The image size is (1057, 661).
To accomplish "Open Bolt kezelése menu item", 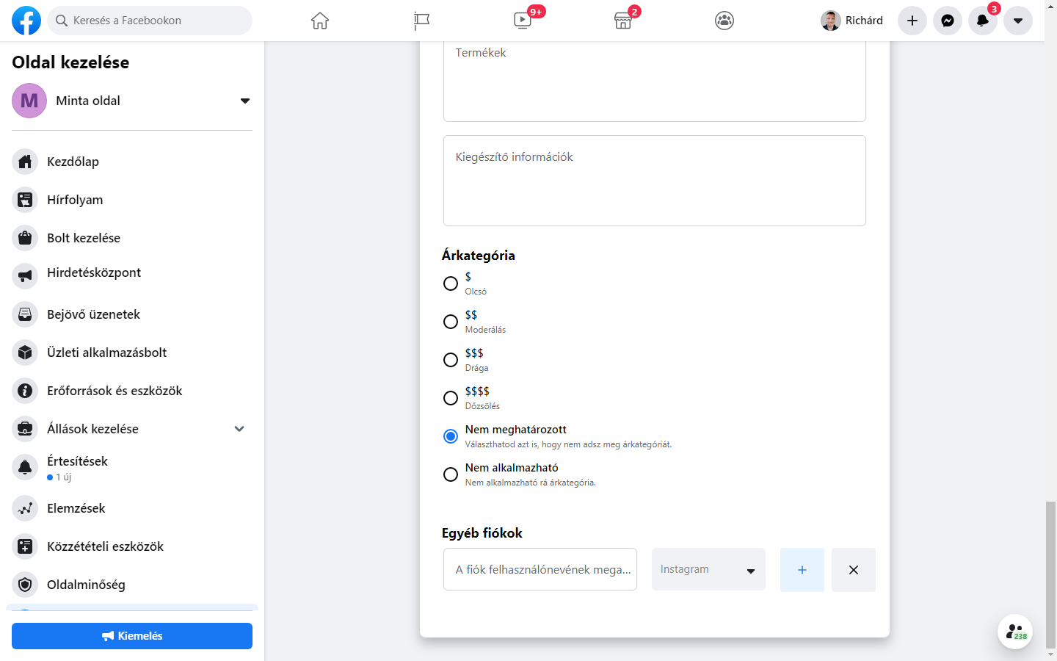I will (x=132, y=238).
